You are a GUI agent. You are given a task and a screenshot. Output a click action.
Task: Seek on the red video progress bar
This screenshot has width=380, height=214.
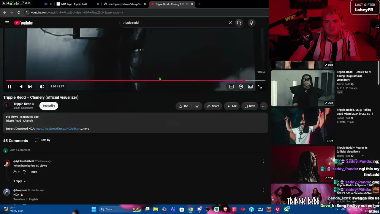[x=135, y=80]
